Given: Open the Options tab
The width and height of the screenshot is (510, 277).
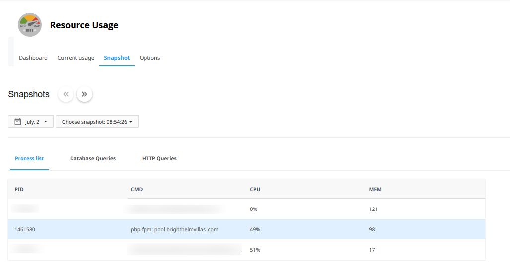Looking at the screenshot, I should click(x=149, y=58).
